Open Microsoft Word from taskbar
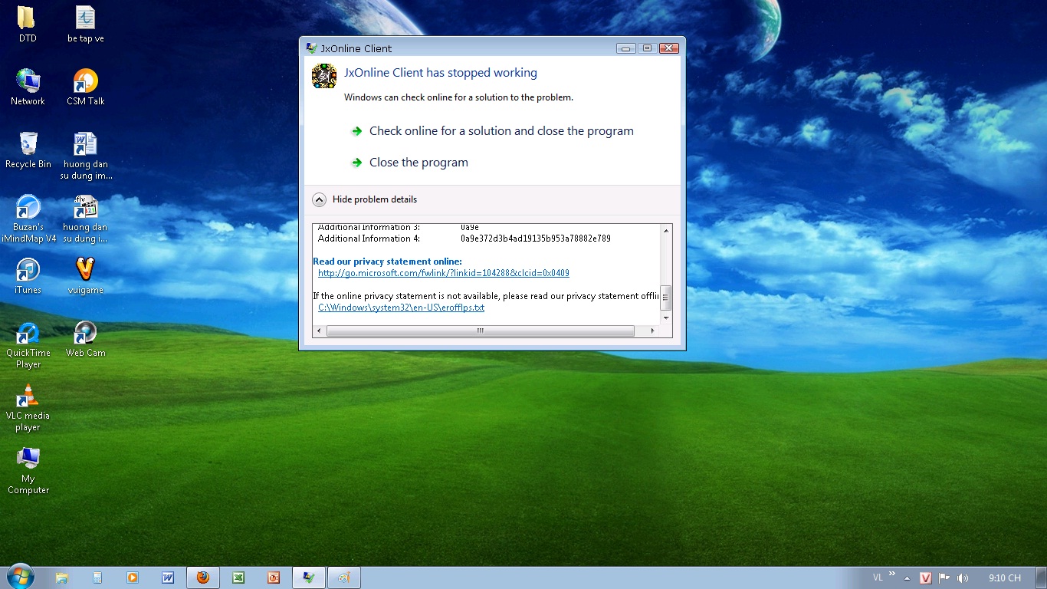Image resolution: width=1047 pixels, height=589 pixels. click(x=168, y=577)
